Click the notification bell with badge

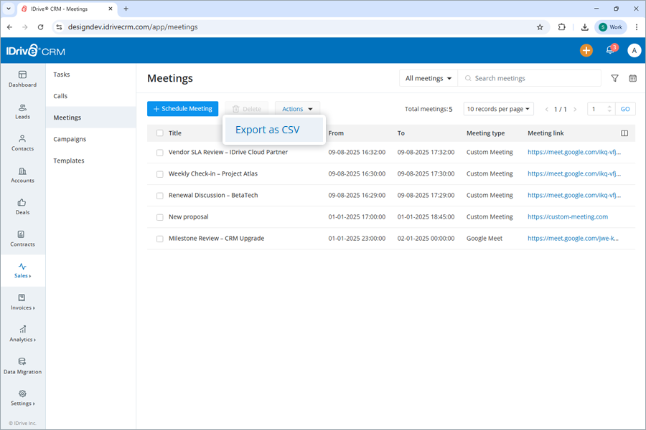[609, 50]
